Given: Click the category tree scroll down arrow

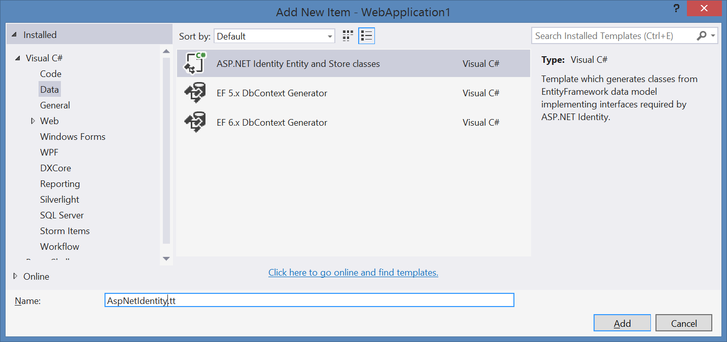Looking at the screenshot, I should pos(166,258).
